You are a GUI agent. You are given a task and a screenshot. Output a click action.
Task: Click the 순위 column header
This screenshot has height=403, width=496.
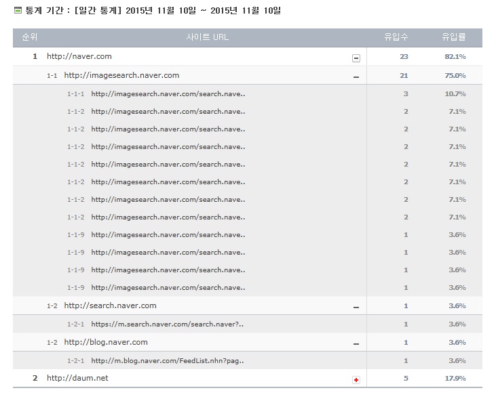click(x=29, y=37)
